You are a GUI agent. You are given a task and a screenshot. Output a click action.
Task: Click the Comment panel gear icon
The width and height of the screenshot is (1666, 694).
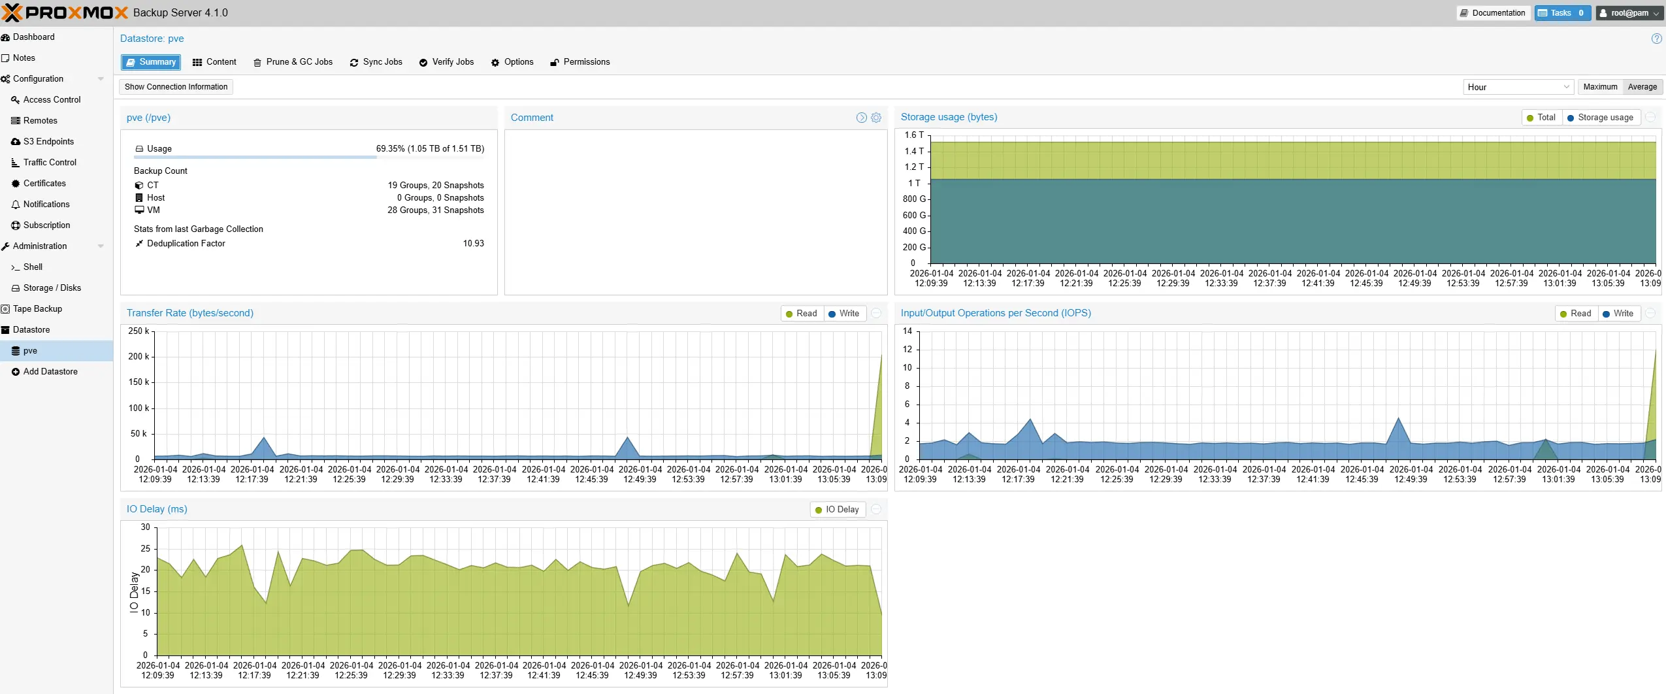[x=876, y=118]
